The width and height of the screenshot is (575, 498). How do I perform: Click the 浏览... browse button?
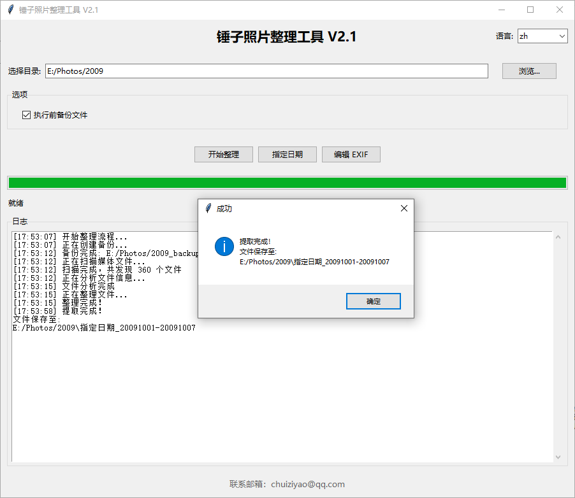(529, 71)
